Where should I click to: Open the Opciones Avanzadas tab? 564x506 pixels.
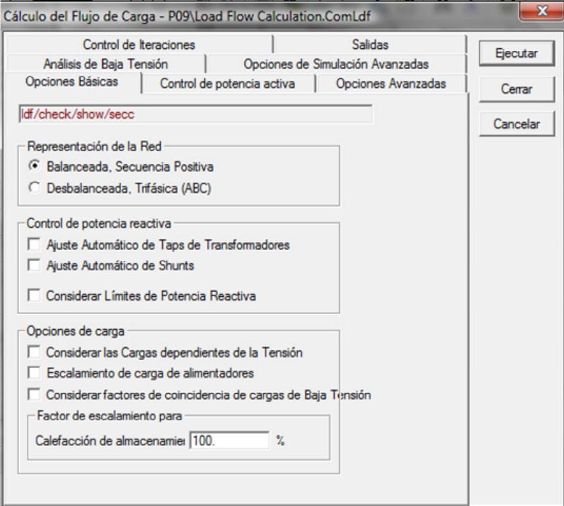click(390, 84)
